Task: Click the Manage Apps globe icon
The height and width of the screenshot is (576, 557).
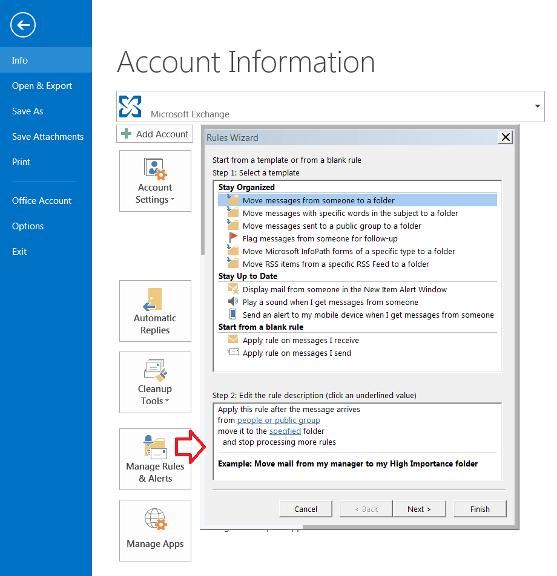Action: [x=155, y=519]
